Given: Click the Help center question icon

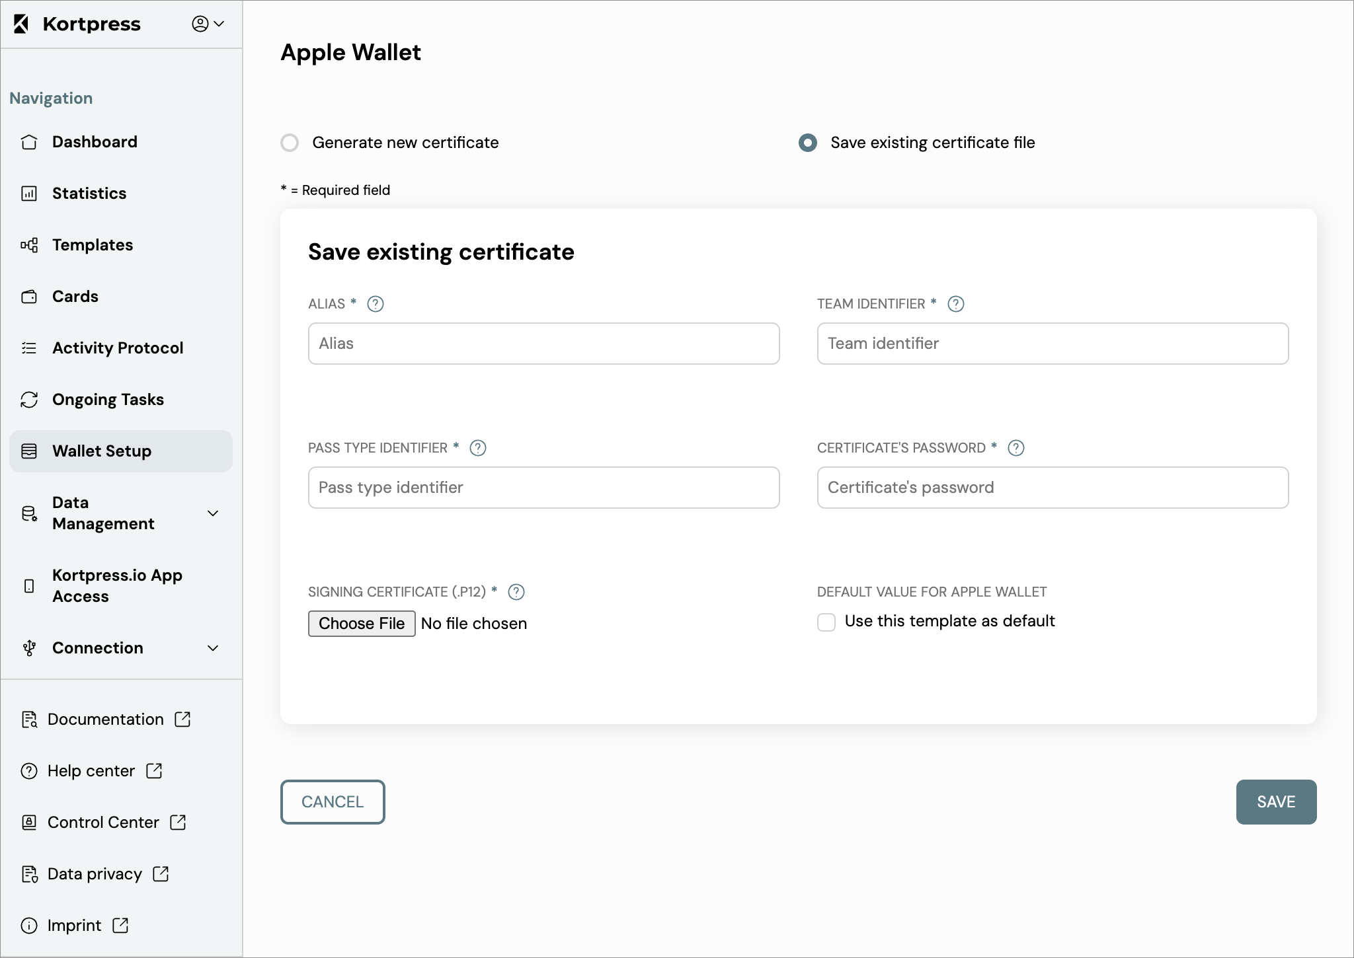Looking at the screenshot, I should [x=29, y=771].
